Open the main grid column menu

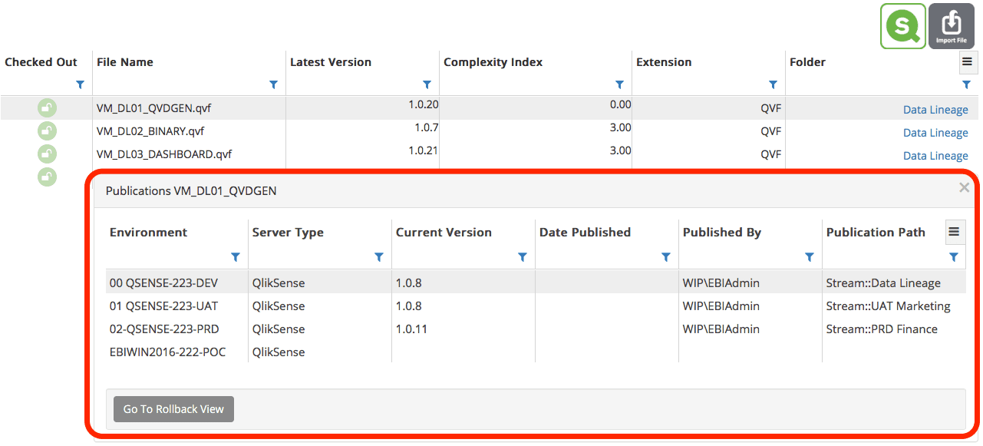point(967,62)
